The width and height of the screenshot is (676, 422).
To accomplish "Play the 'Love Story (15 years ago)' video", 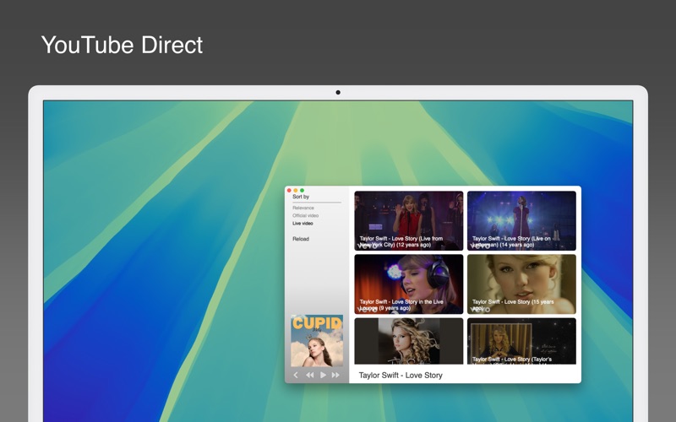I will click(x=521, y=284).
